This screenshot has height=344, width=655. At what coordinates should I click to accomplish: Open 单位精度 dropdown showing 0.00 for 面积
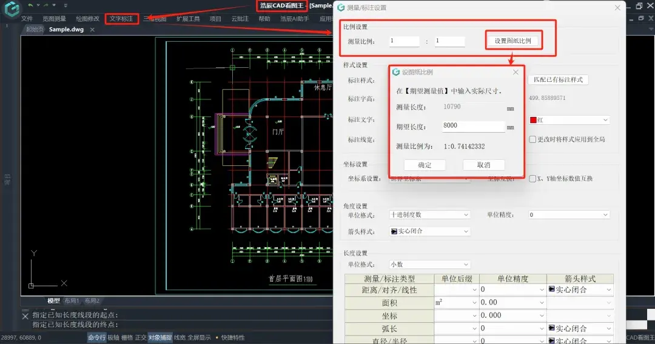[512, 302]
